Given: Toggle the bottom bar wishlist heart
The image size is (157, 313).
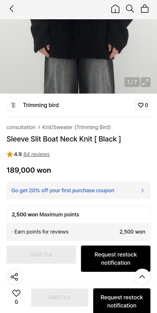Looking at the screenshot, I should (x=16, y=297).
